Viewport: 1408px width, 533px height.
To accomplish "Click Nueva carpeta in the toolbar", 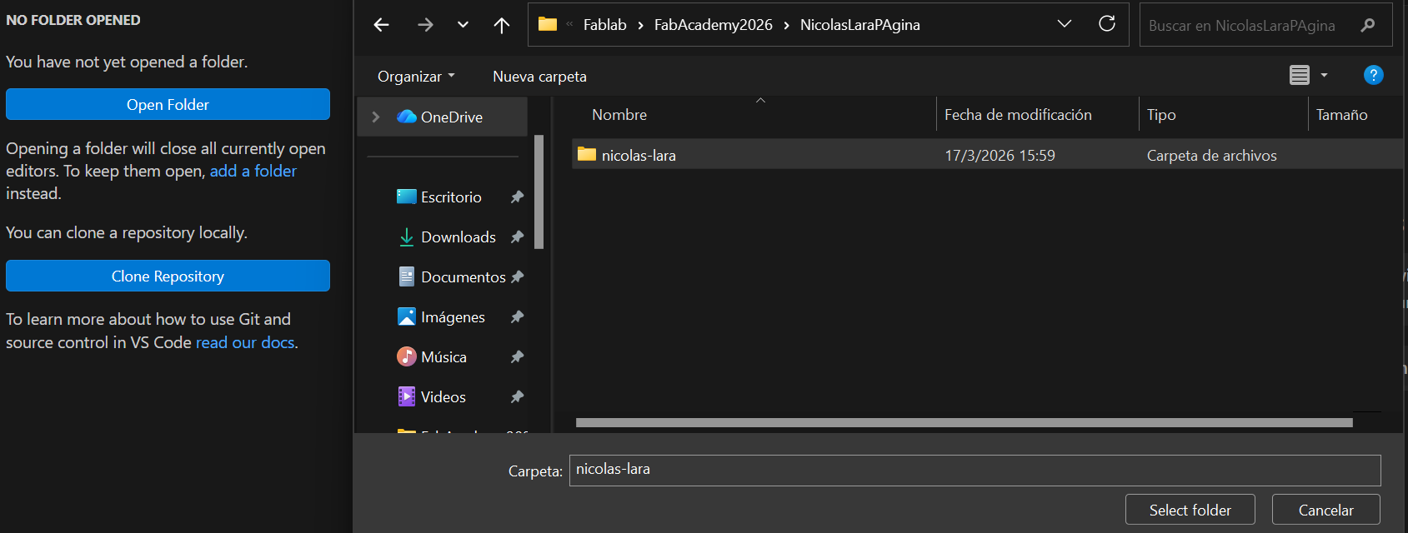I will (x=539, y=77).
